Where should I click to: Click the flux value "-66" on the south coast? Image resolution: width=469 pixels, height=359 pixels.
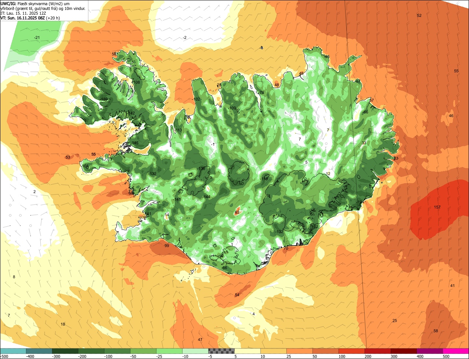coord(224,268)
